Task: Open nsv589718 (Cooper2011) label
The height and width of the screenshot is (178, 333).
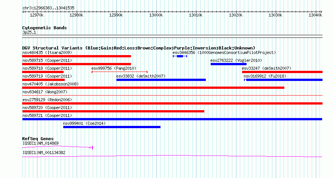Action: pyautogui.click(x=47, y=68)
